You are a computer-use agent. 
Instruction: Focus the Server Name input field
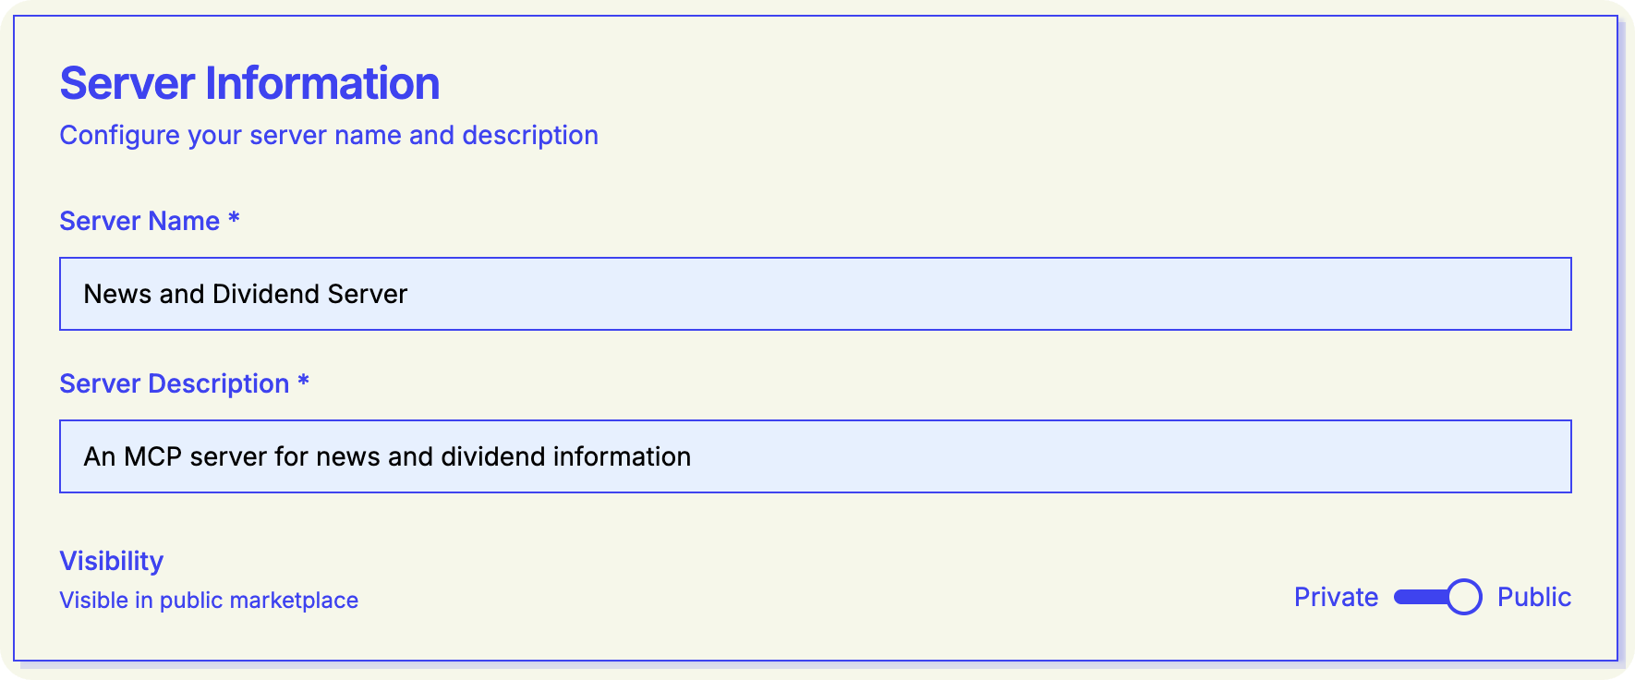[x=815, y=294]
